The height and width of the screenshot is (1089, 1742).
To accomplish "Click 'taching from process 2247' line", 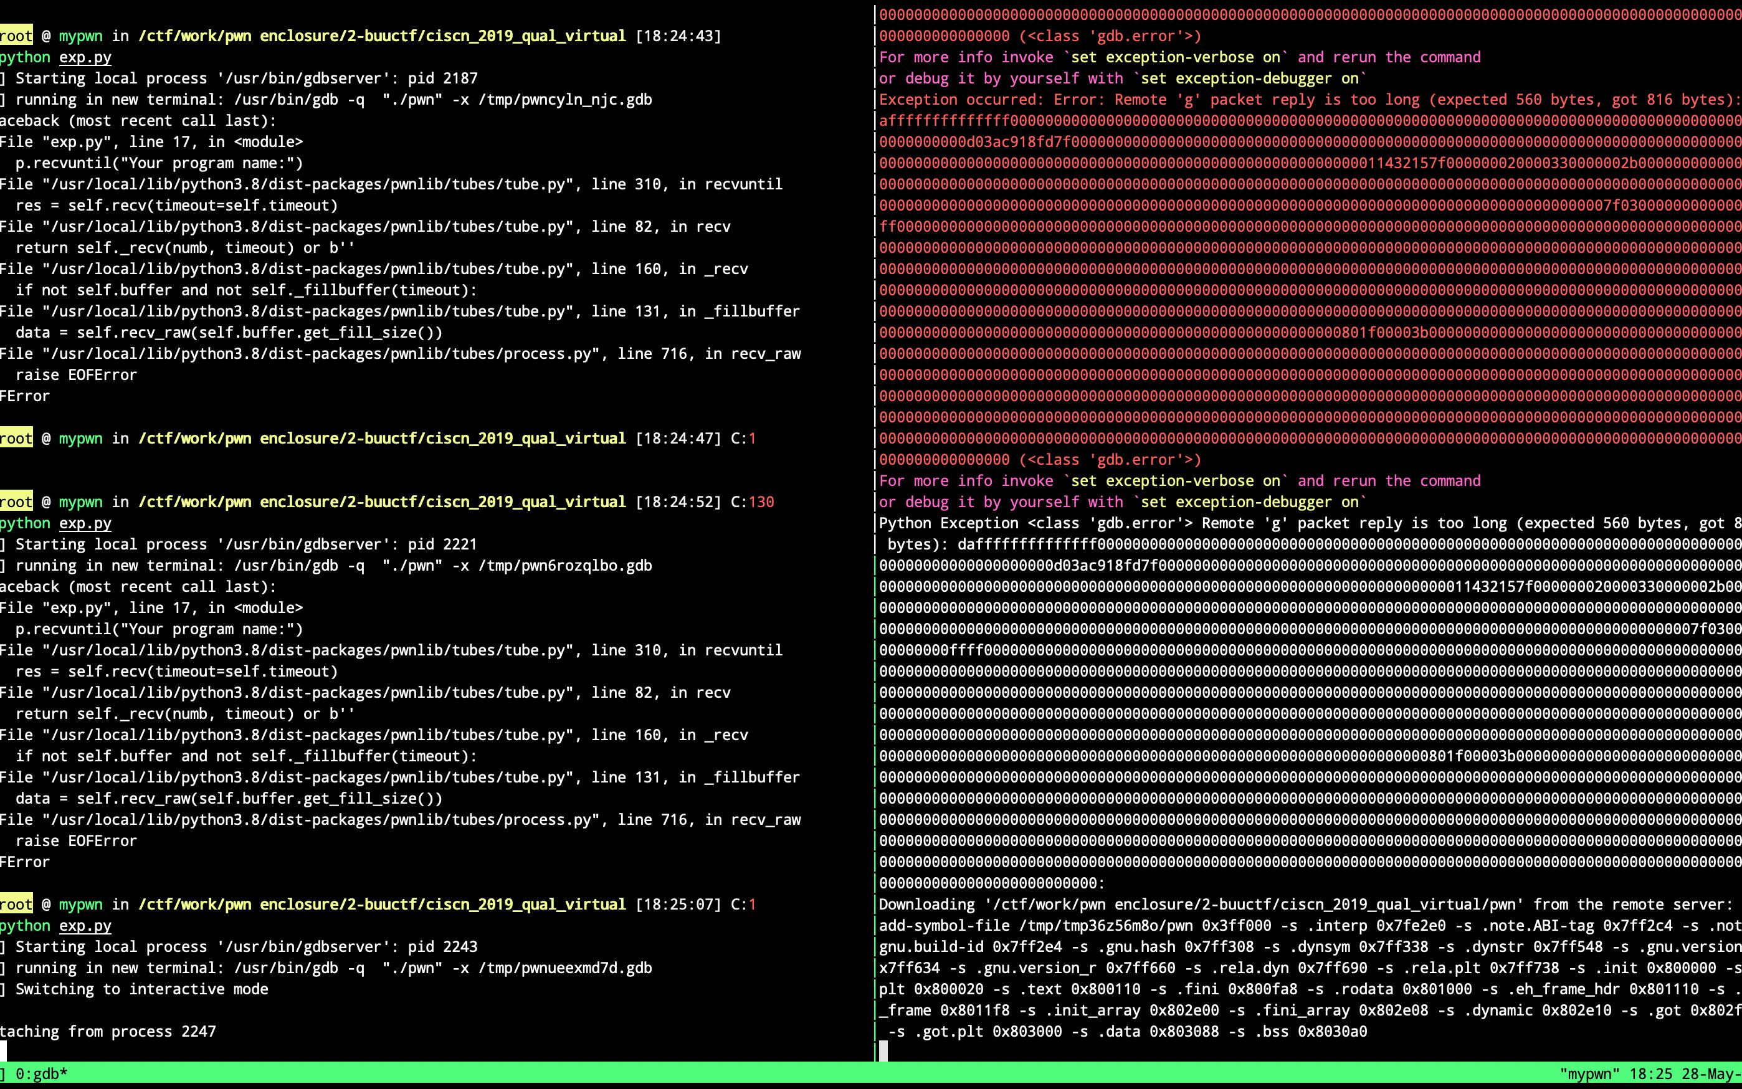I will point(108,1032).
